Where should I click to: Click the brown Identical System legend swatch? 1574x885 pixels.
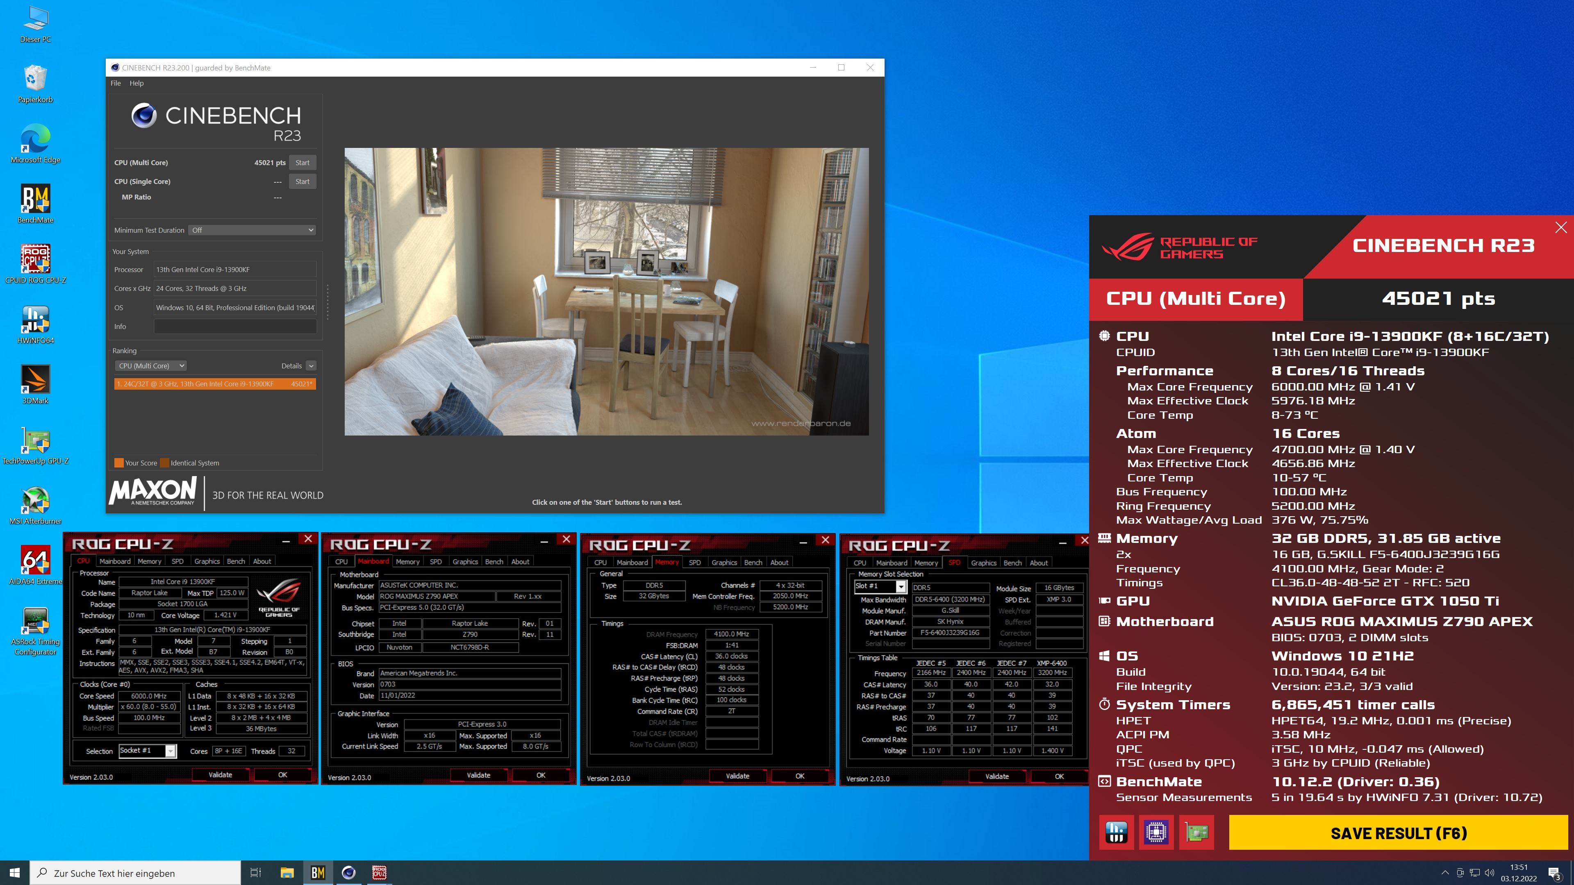tap(164, 463)
